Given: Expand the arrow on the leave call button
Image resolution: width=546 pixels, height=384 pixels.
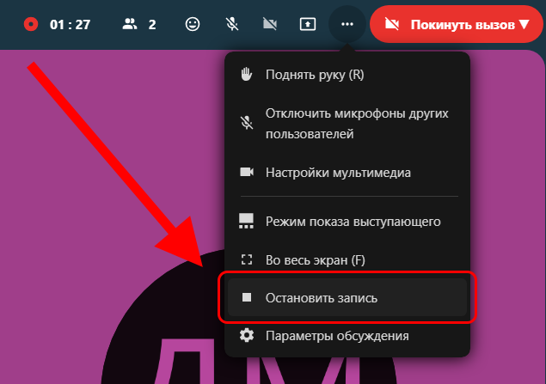Looking at the screenshot, I should [524, 25].
